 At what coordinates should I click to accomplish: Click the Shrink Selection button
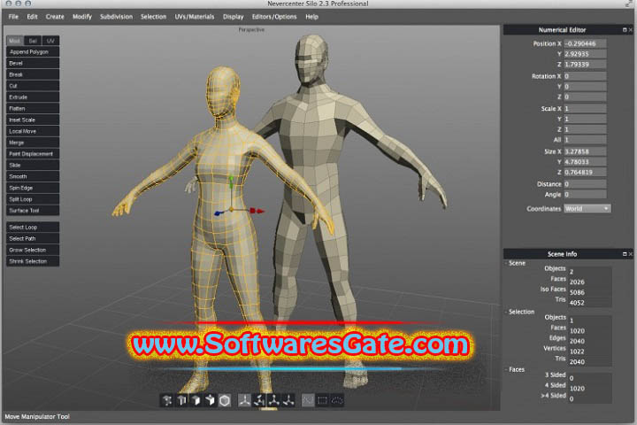tap(33, 261)
